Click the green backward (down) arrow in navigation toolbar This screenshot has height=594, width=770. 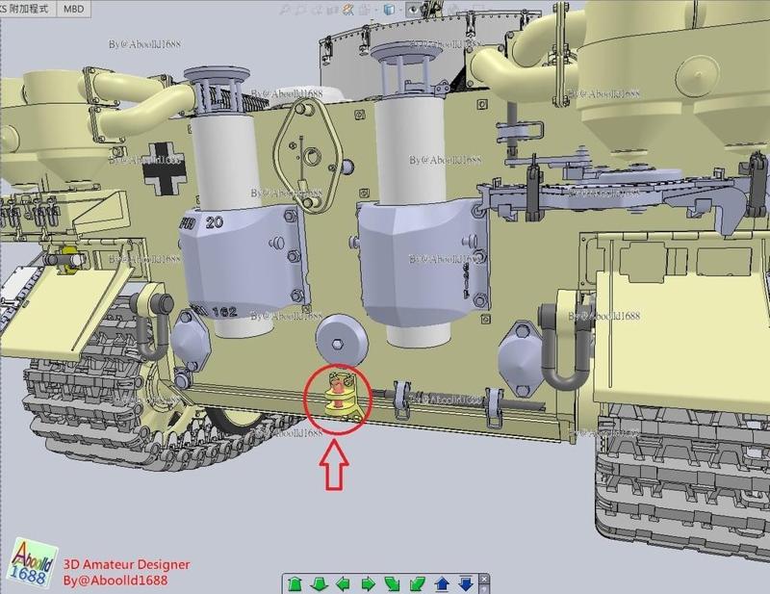click(x=320, y=584)
